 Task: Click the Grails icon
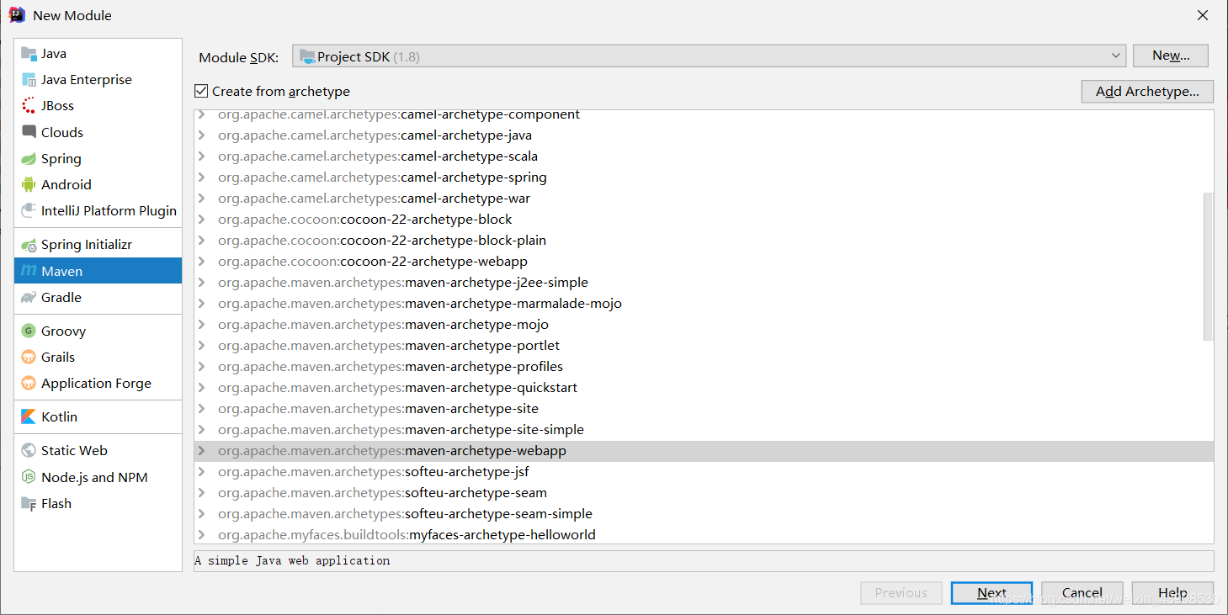tap(29, 357)
